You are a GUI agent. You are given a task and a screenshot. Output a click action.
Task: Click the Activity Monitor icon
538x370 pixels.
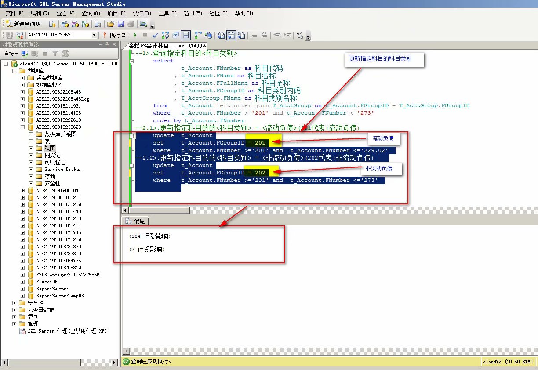[143, 24]
